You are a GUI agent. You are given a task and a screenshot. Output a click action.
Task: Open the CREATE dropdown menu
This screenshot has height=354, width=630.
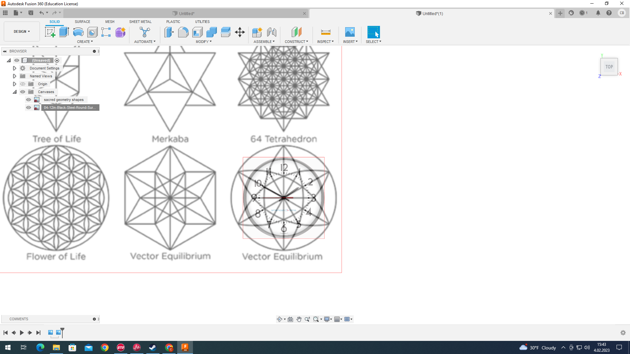pyautogui.click(x=85, y=42)
